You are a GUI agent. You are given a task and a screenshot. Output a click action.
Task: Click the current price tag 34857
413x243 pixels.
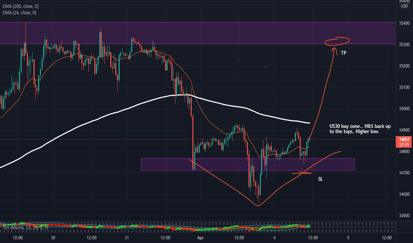point(404,139)
